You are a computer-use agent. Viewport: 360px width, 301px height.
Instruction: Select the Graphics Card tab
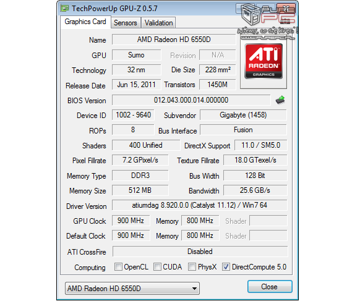point(85,22)
